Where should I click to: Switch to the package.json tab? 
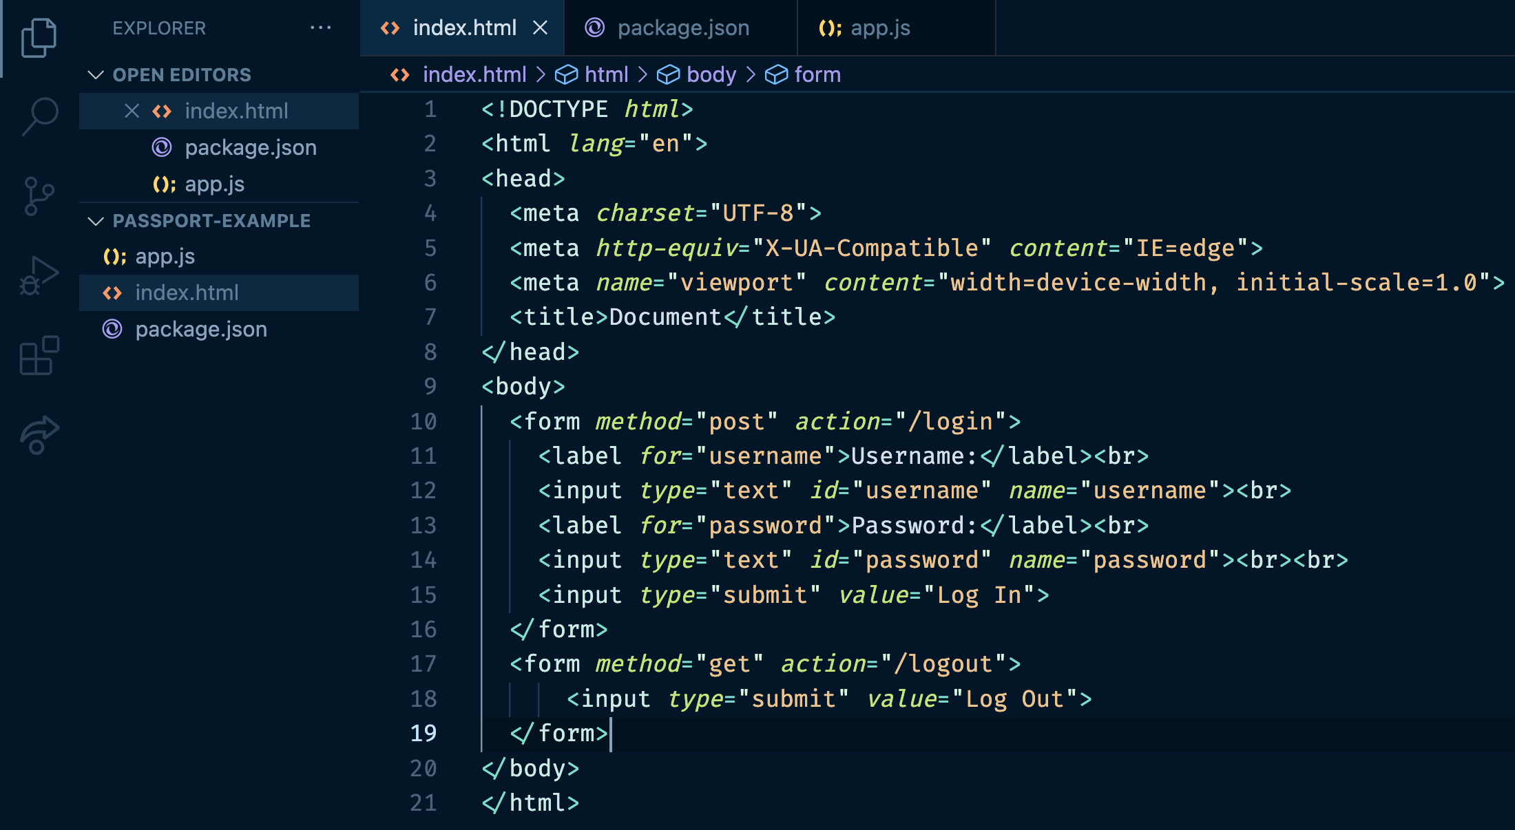click(682, 28)
